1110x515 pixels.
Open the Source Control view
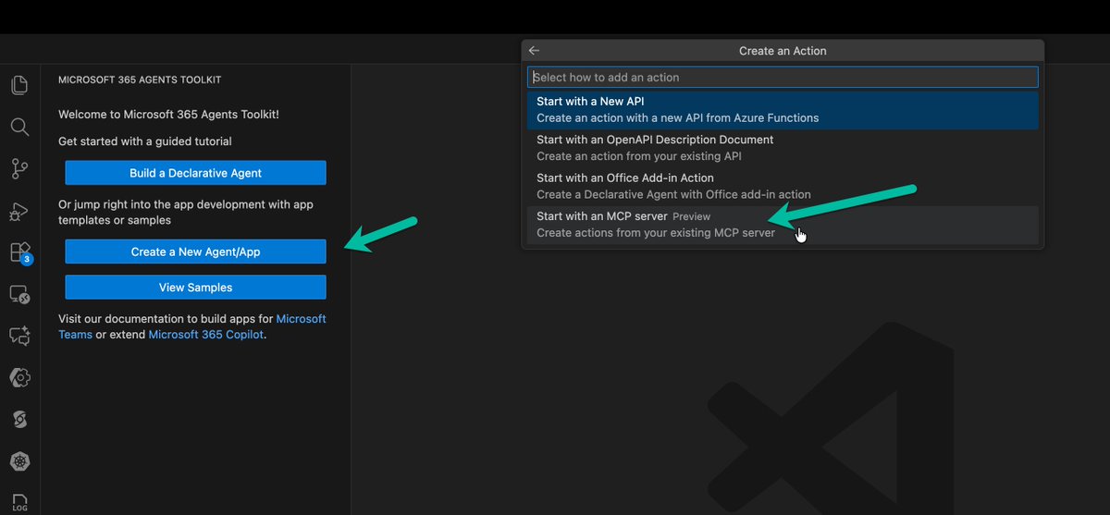[x=19, y=169]
